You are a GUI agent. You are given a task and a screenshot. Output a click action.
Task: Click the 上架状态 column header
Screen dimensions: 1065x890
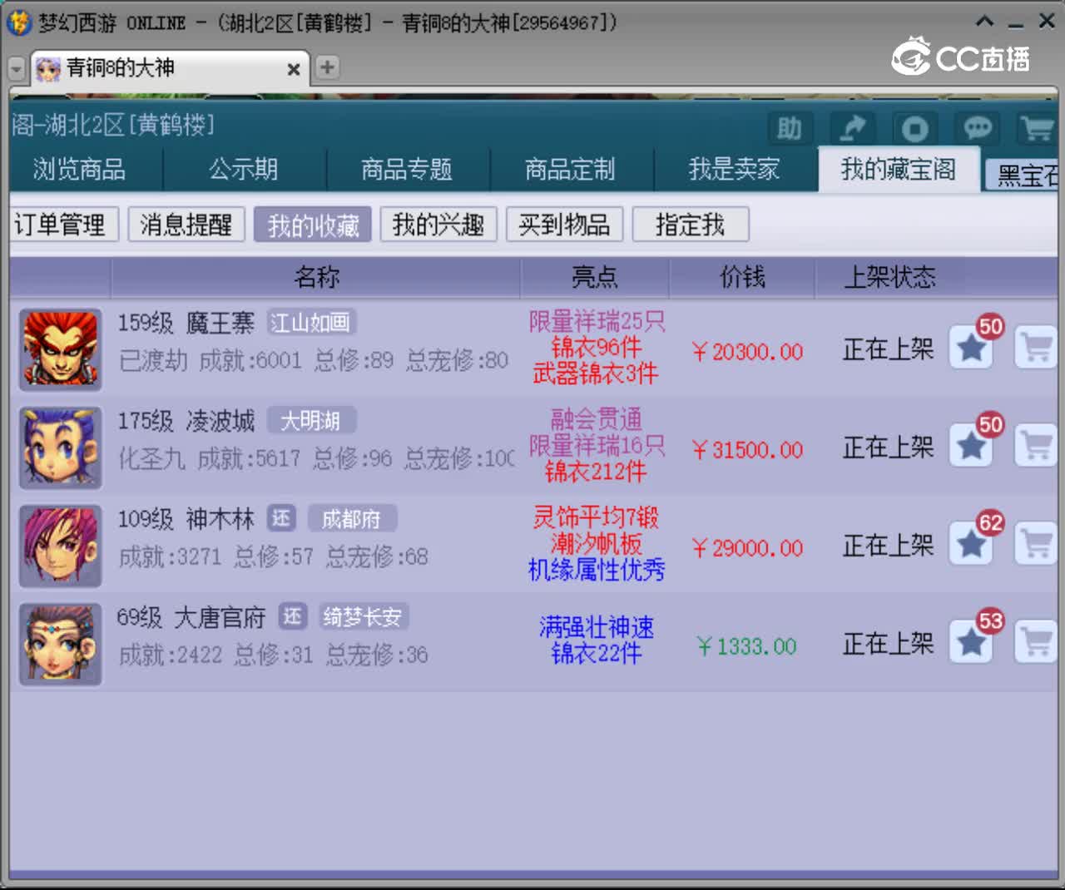889,278
